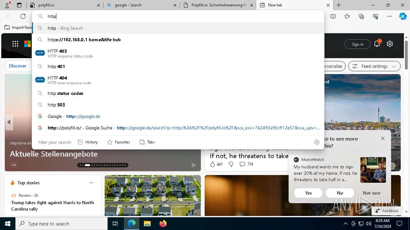Toggle split screen icon in toolbar
Viewport: 410px width, 230px height.
coord(333,16)
